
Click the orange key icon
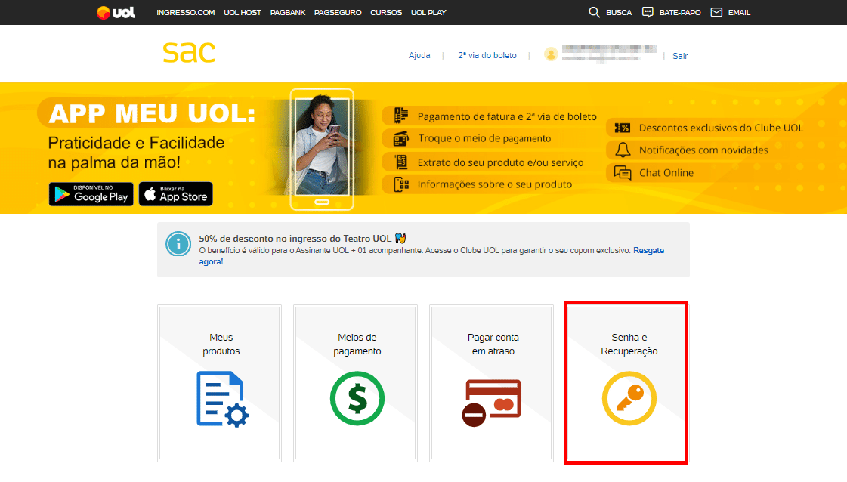(x=629, y=398)
